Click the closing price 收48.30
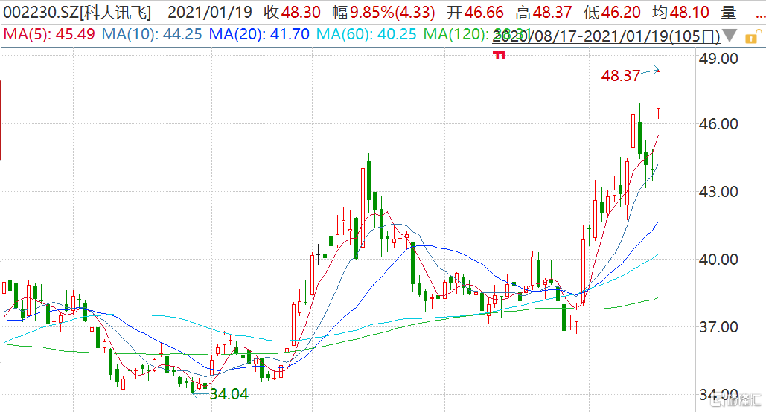 pyautogui.click(x=292, y=12)
